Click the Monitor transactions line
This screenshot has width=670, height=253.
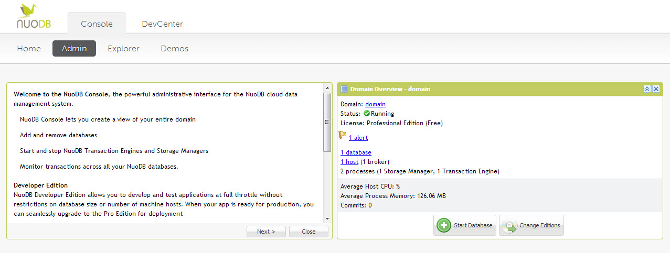99,167
